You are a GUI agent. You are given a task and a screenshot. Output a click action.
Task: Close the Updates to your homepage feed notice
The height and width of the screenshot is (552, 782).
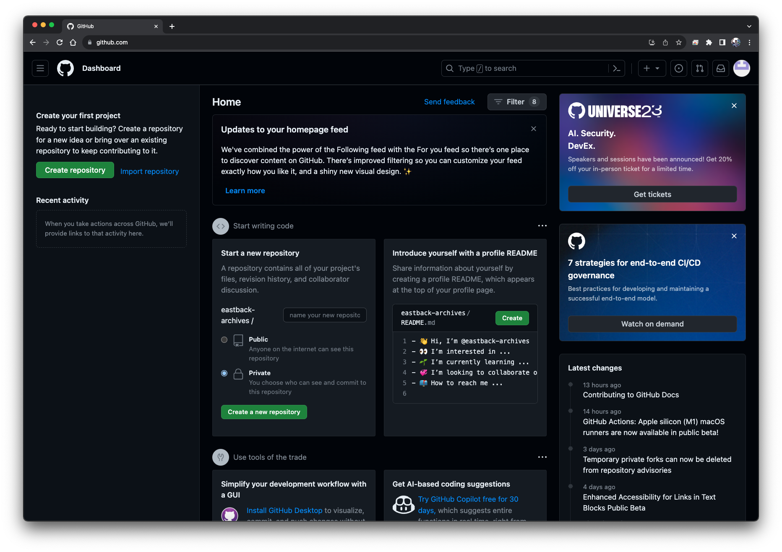coord(534,129)
